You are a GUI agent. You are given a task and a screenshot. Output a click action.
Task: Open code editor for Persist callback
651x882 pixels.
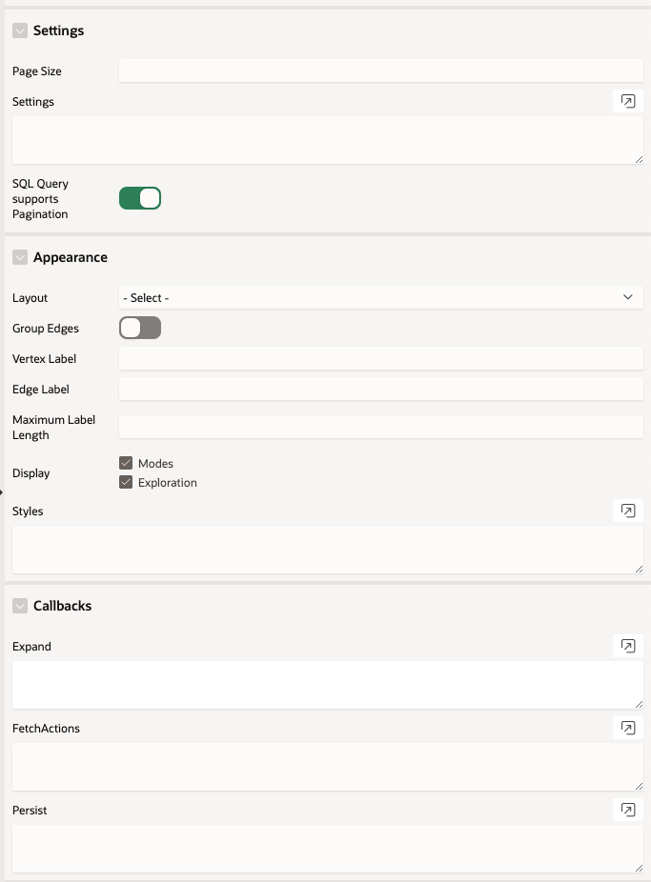628,810
